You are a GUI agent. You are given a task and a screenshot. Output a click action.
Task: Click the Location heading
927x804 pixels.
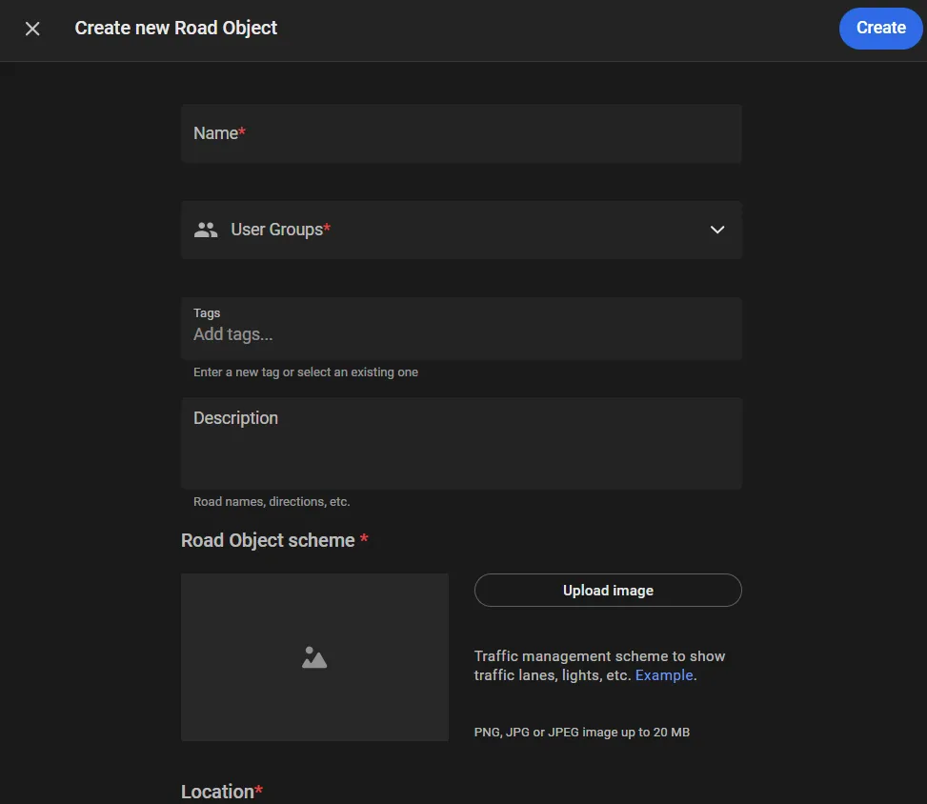point(222,792)
